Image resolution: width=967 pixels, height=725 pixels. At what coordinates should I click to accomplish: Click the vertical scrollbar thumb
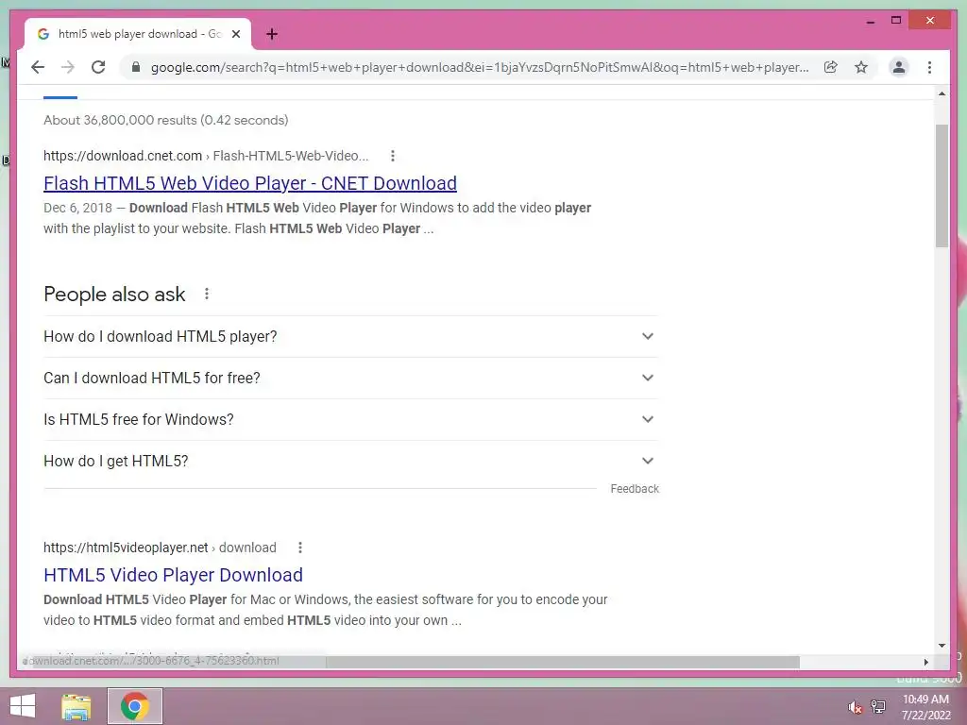pos(942,186)
